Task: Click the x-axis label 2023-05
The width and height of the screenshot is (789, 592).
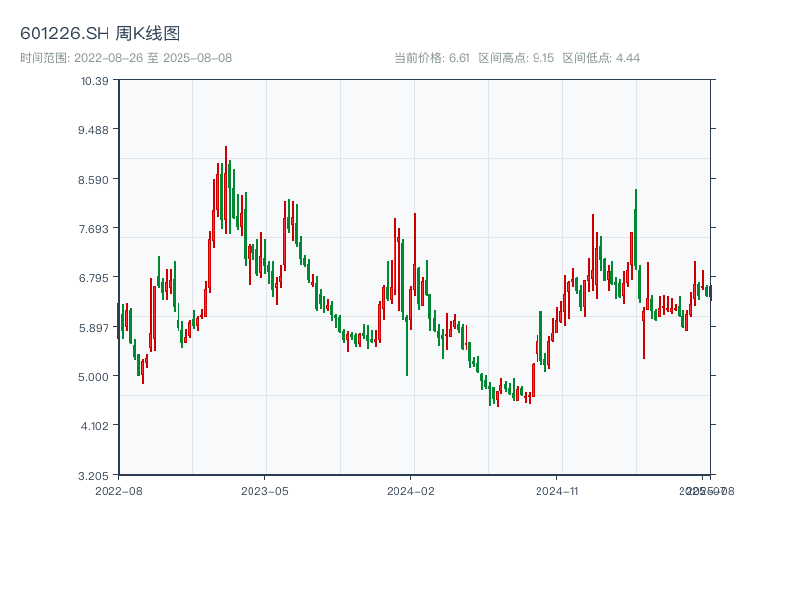Action: point(264,491)
